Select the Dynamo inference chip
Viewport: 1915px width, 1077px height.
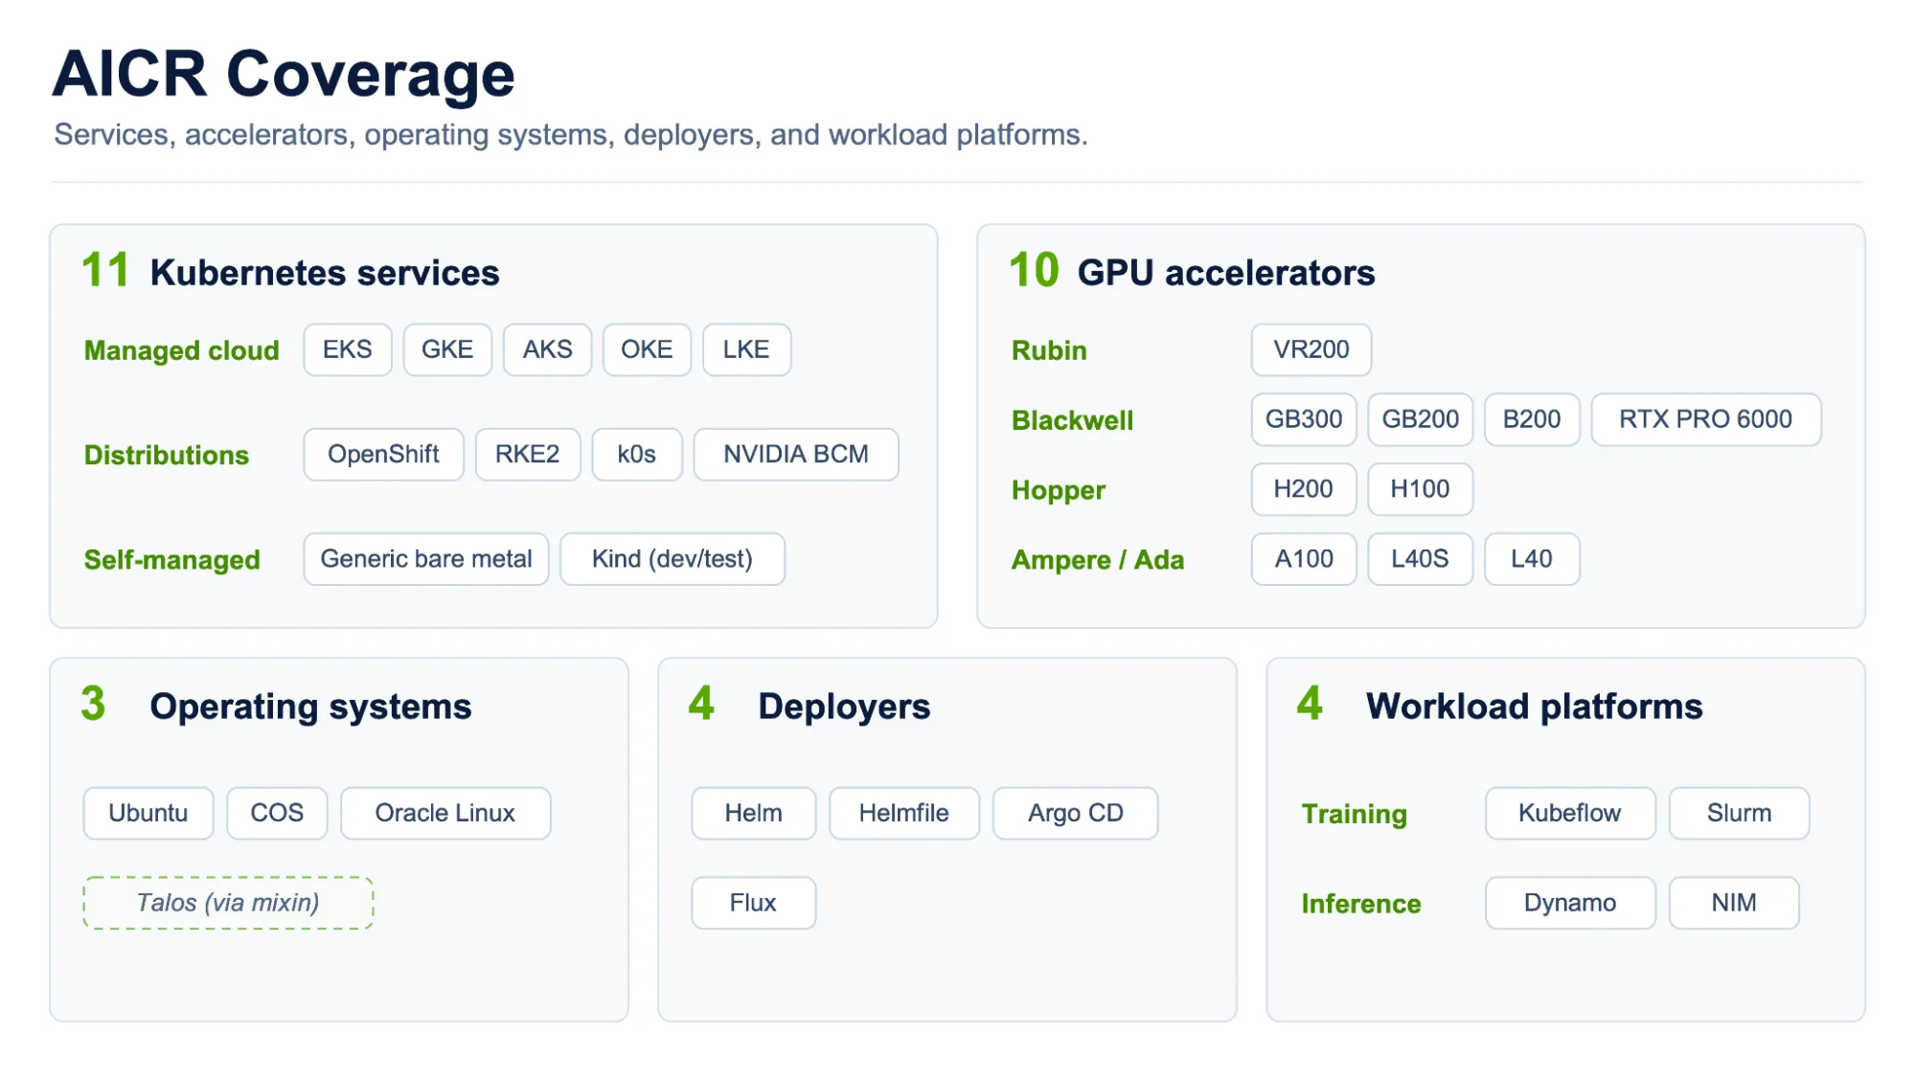[1570, 902]
